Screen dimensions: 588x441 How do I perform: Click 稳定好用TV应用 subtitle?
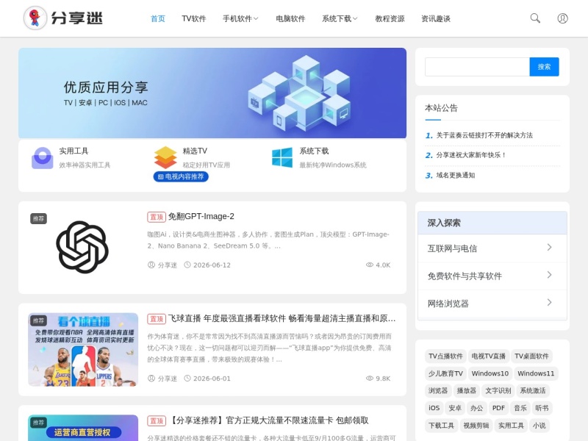[x=207, y=165]
